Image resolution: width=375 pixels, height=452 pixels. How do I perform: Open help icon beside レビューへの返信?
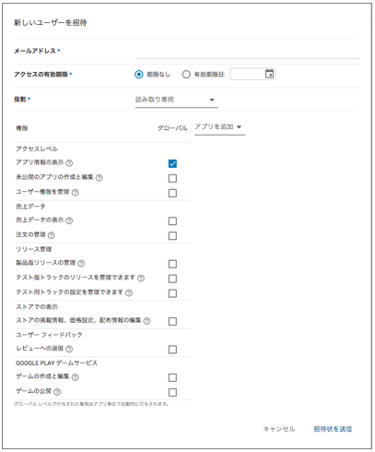69,349
